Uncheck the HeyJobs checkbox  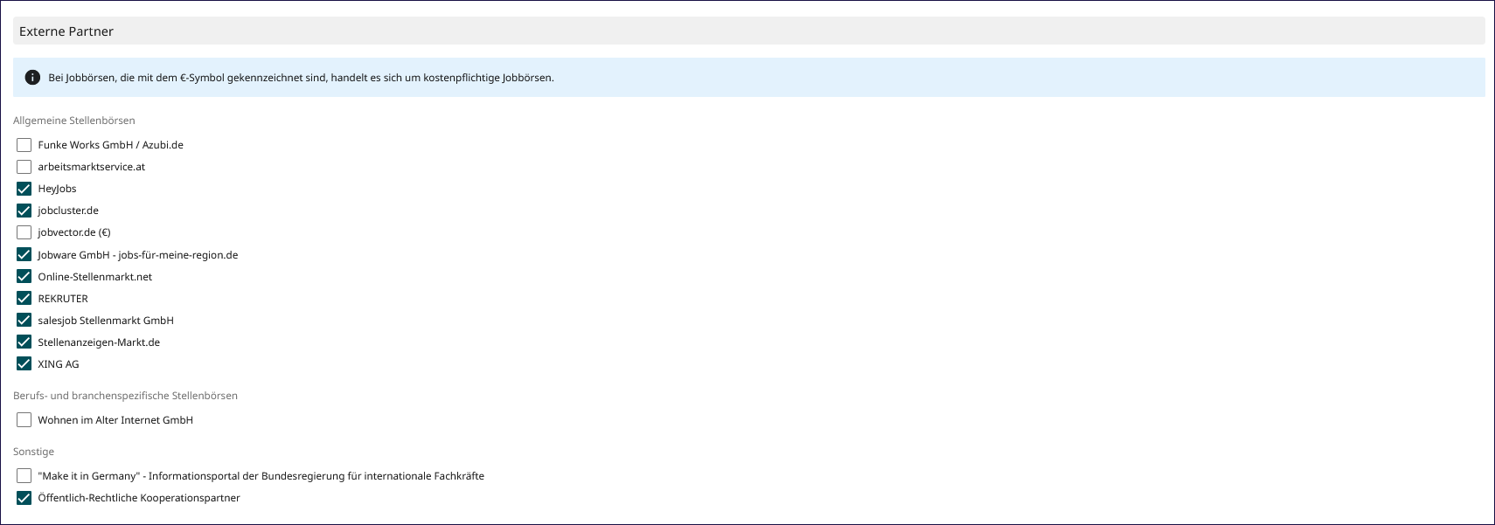point(24,189)
